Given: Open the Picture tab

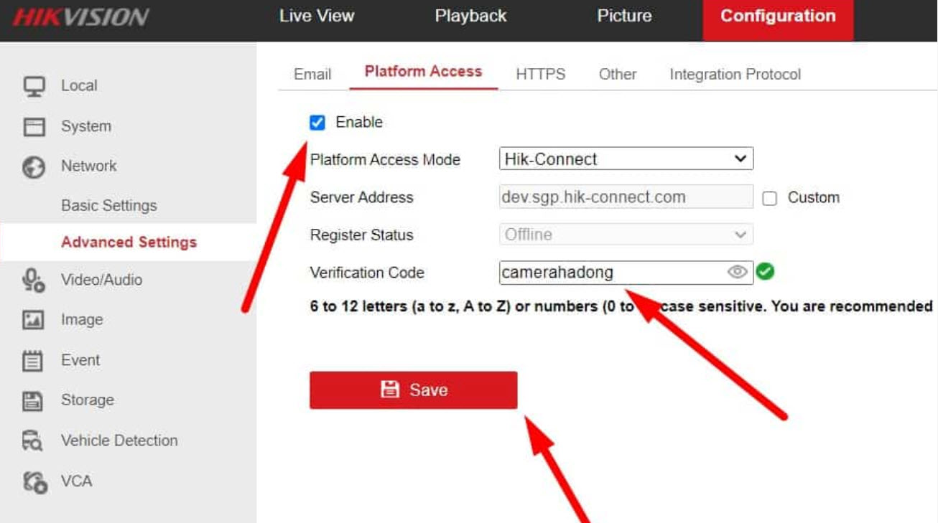Looking at the screenshot, I should click(624, 16).
